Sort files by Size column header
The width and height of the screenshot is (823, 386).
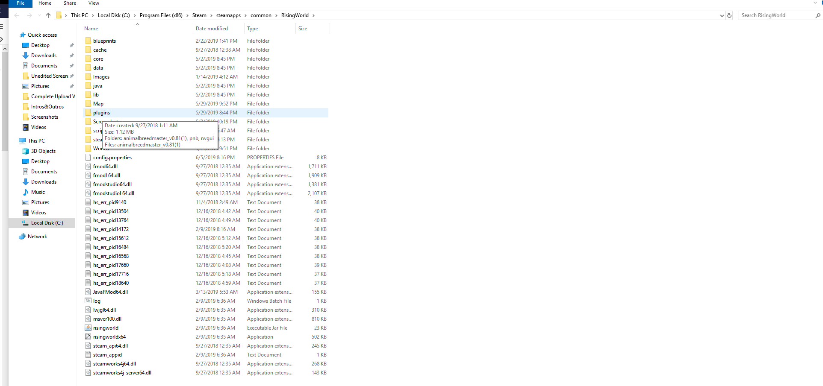coord(303,29)
